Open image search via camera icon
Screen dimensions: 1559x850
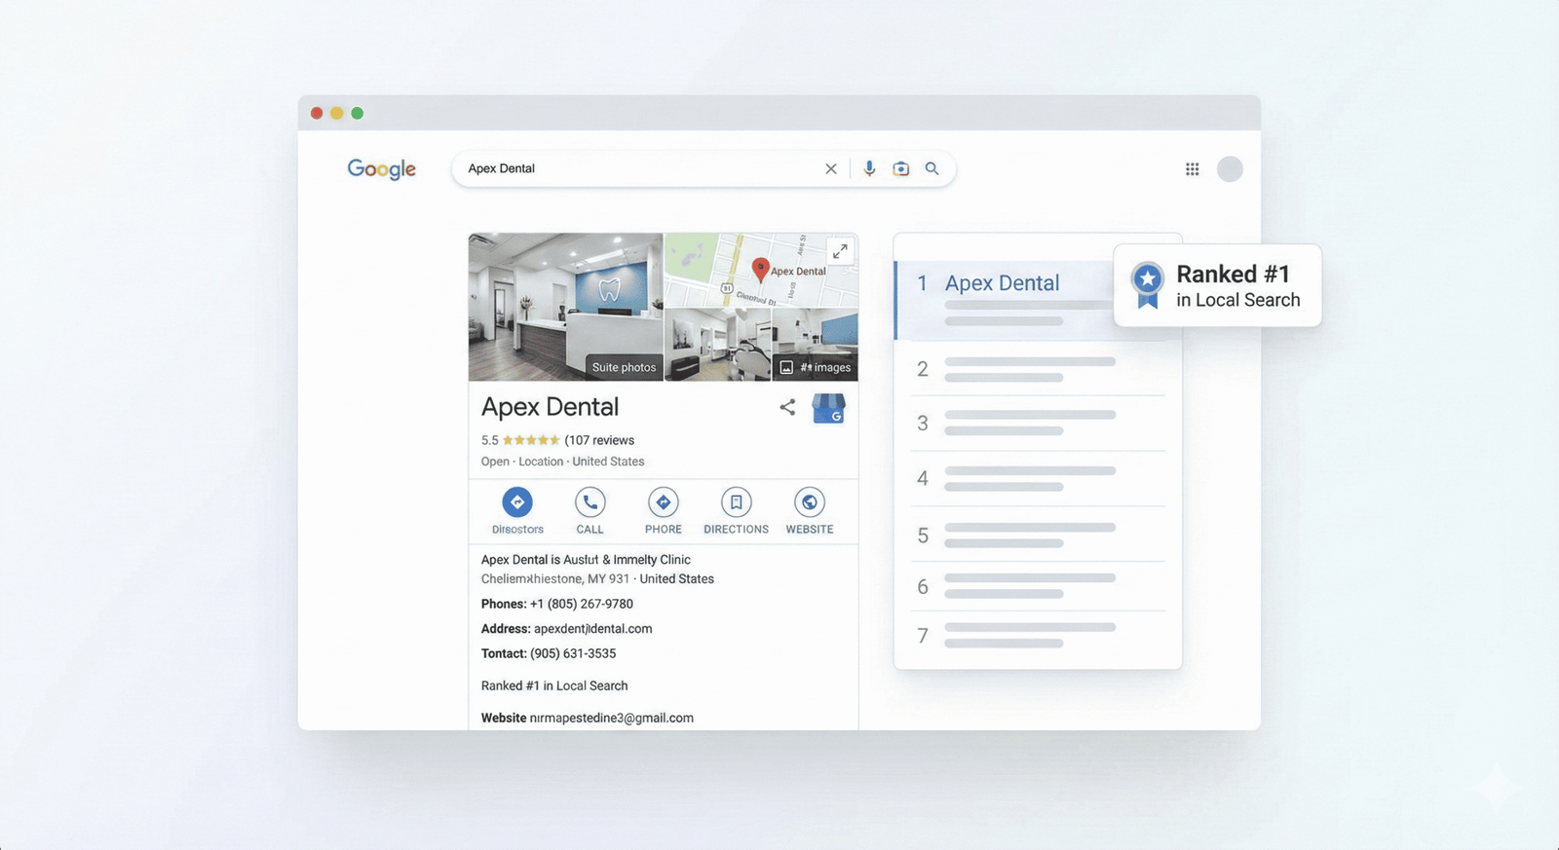[x=901, y=168]
